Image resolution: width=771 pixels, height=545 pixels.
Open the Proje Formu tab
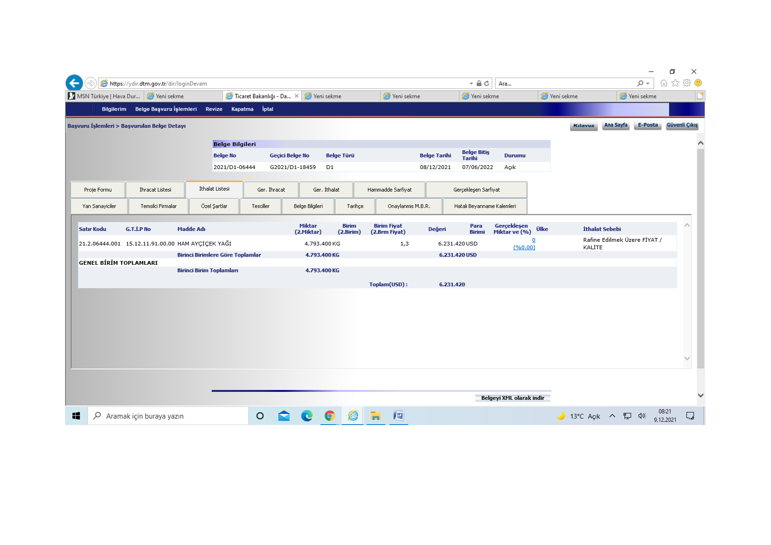coord(98,190)
